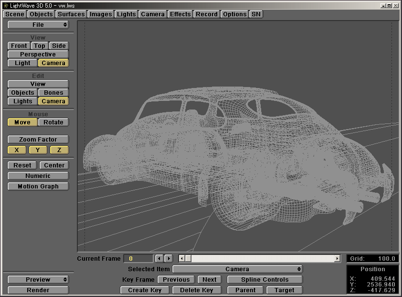Select the Light view mode
The height and width of the screenshot is (297, 402).
[x=22, y=63]
